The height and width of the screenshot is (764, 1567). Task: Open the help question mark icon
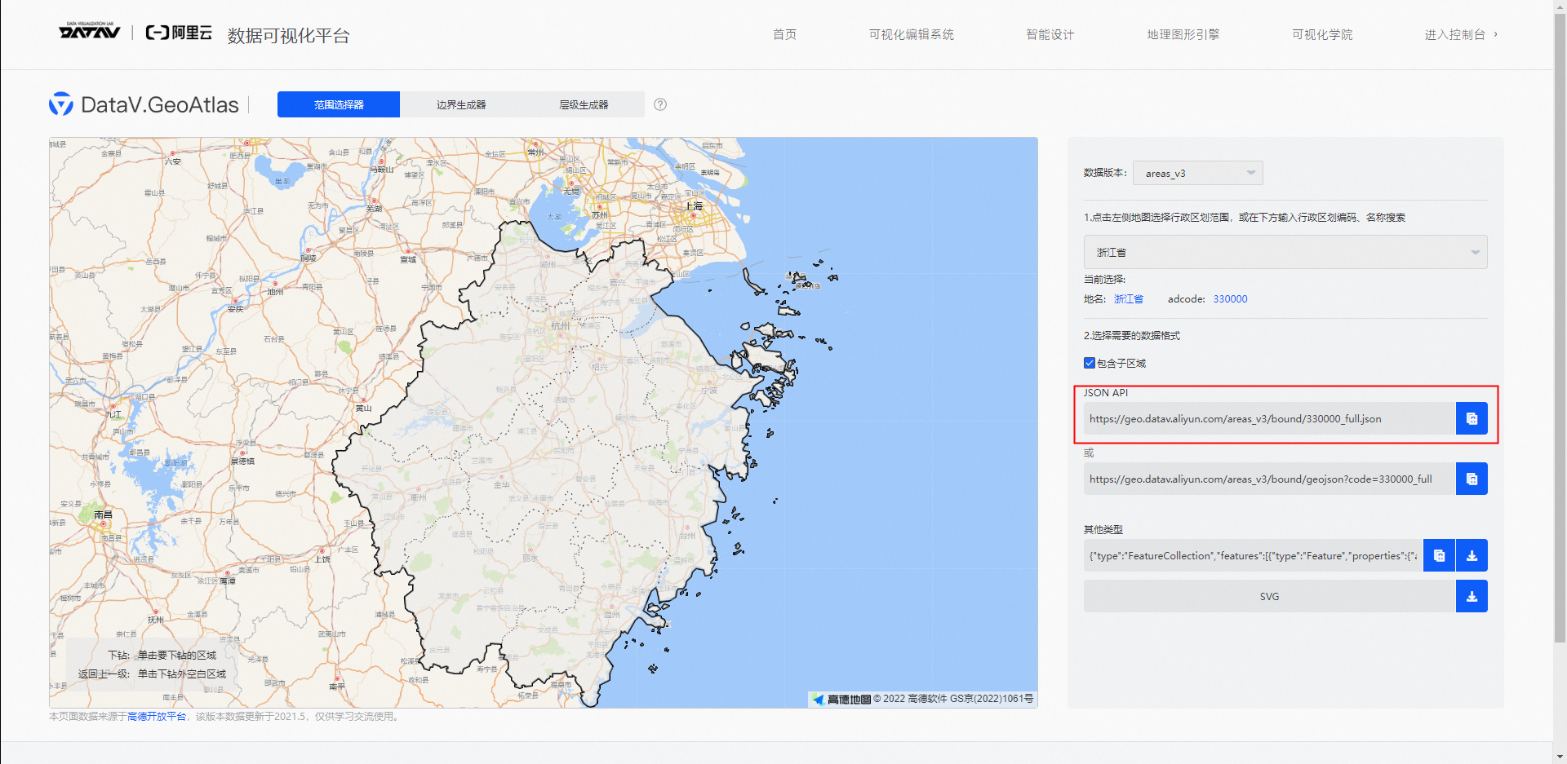point(660,104)
